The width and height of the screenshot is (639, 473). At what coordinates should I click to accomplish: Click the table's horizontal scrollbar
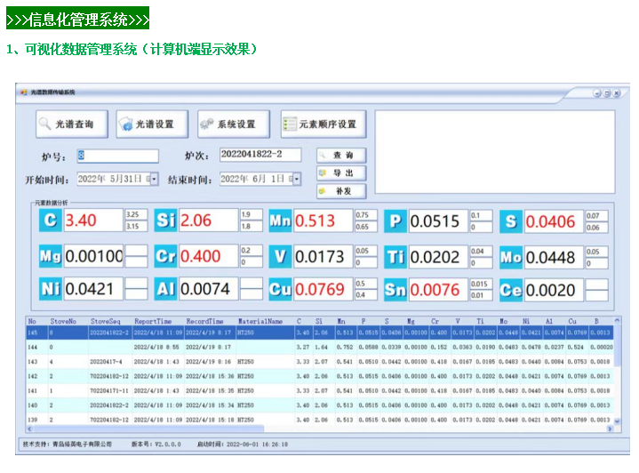[320, 429]
